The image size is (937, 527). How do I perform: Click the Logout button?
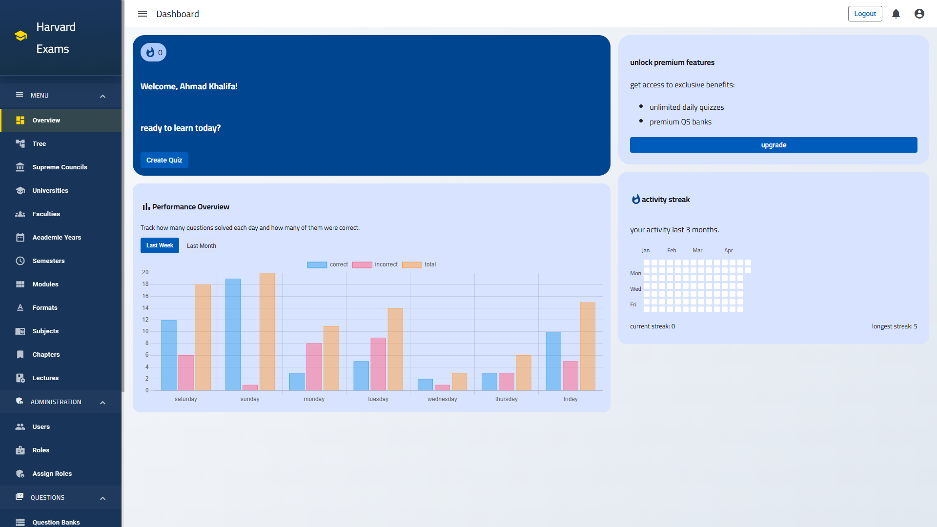point(865,14)
